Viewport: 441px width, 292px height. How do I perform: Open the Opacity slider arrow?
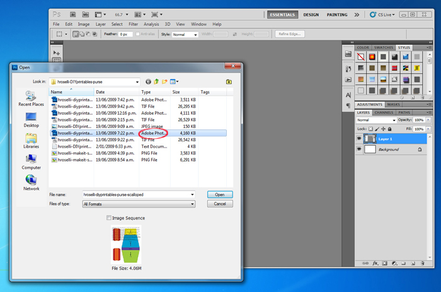tap(428, 120)
